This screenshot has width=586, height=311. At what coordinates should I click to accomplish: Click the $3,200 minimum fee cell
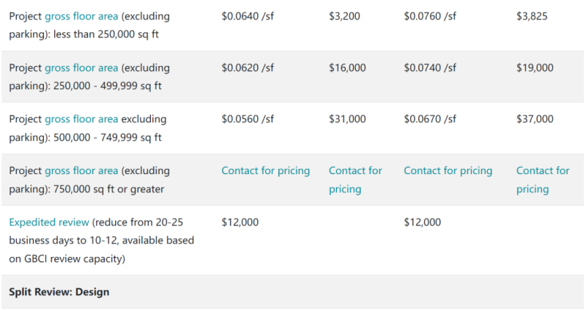pos(344,16)
